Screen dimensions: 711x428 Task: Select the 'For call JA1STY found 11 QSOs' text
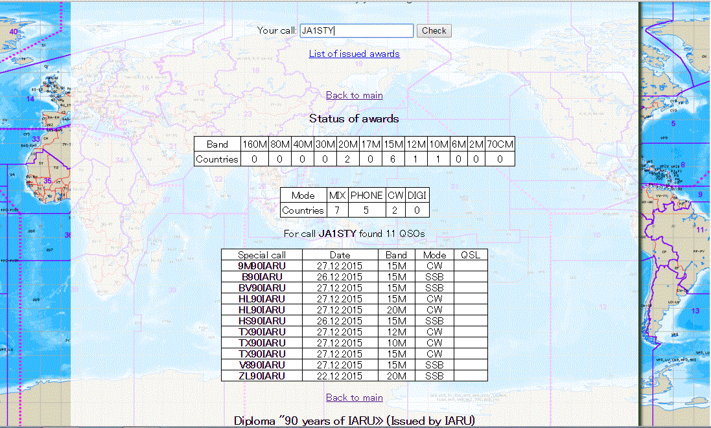pyautogui.click(x=354, y=234)
